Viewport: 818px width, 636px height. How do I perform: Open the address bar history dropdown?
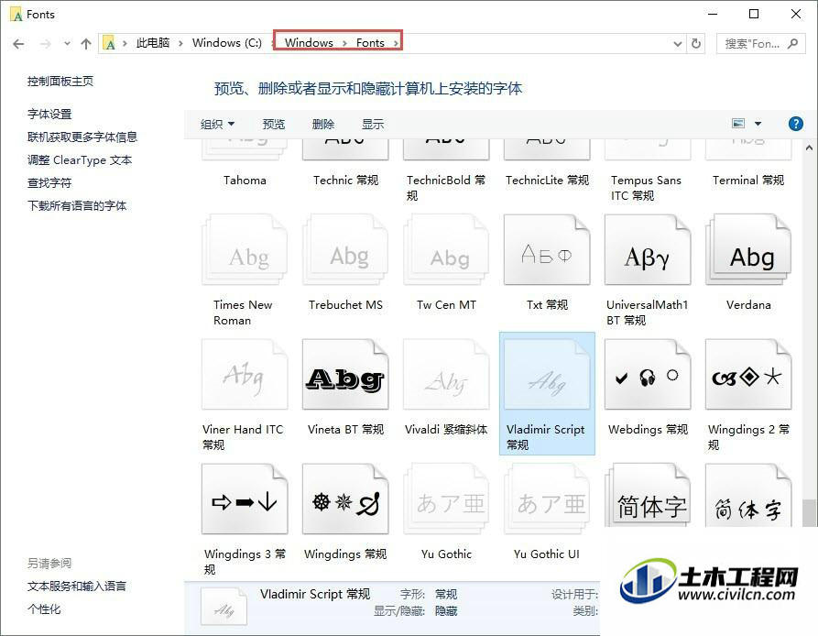(x=678, y=44)
